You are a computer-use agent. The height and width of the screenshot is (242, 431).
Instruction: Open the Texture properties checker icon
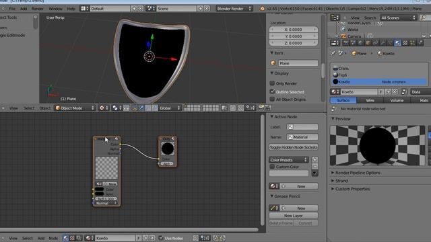click(x=405, y=43)
